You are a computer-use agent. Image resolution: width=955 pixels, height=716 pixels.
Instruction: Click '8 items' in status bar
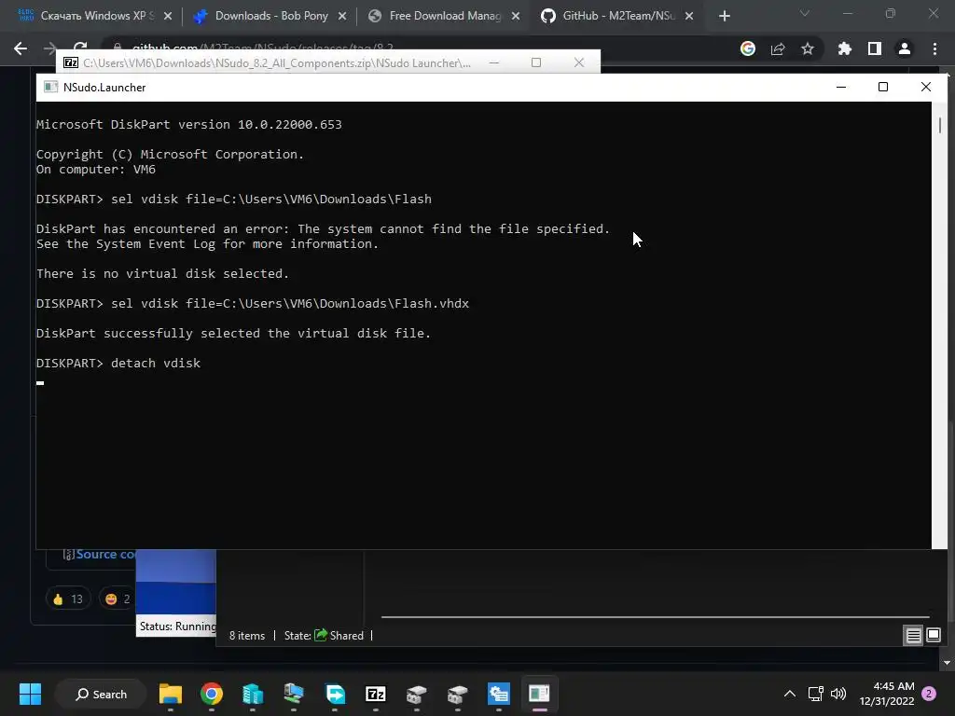(246, 636)
